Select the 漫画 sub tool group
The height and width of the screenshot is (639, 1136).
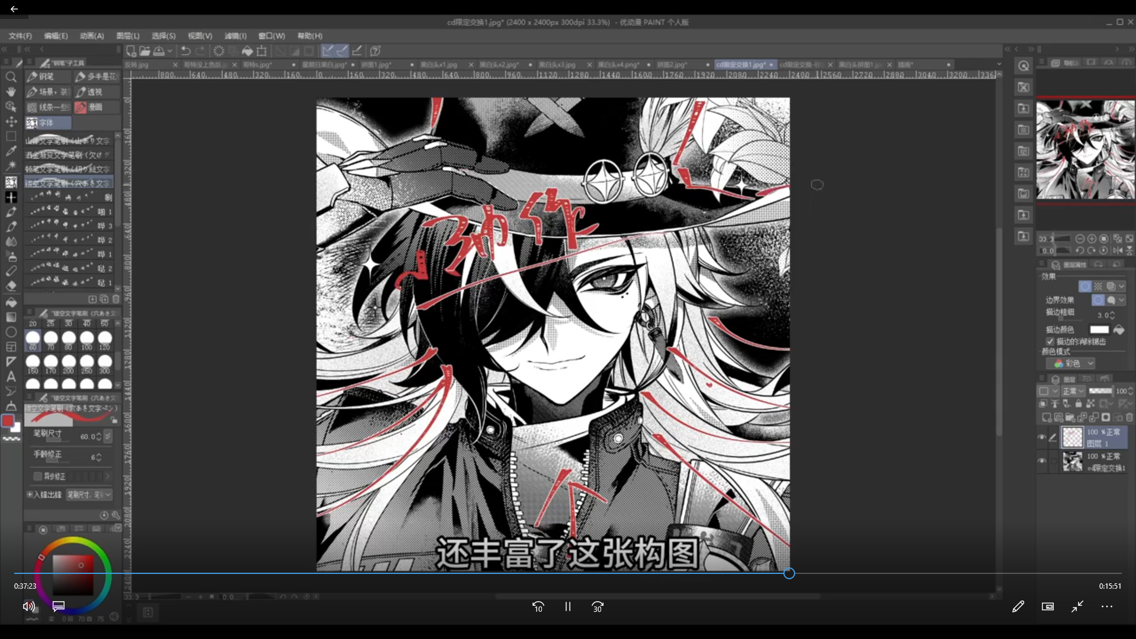(95, 107)
